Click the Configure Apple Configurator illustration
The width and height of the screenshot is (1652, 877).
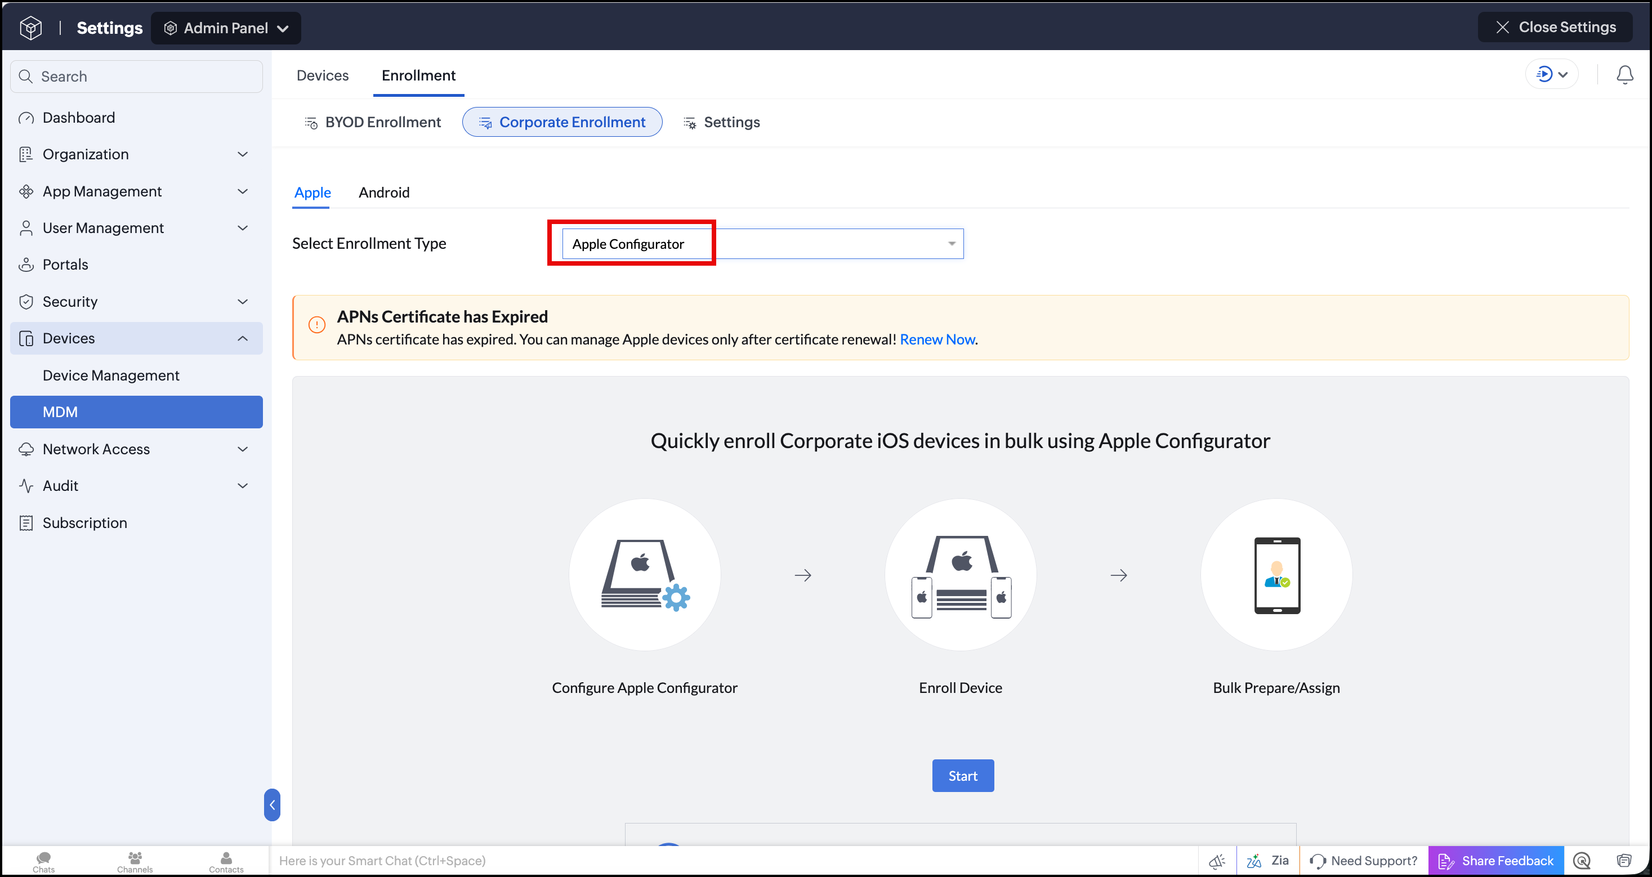point(645,574)
